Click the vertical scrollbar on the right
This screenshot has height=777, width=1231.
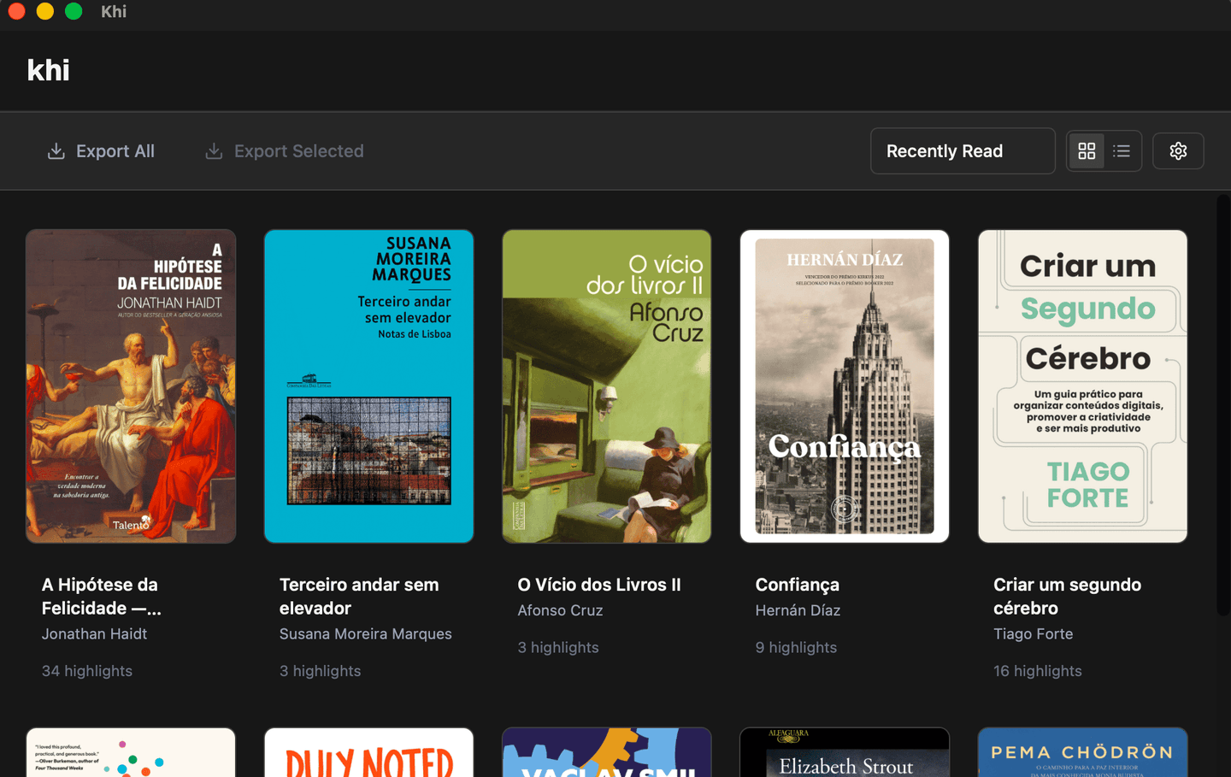tap(1223, 404)
